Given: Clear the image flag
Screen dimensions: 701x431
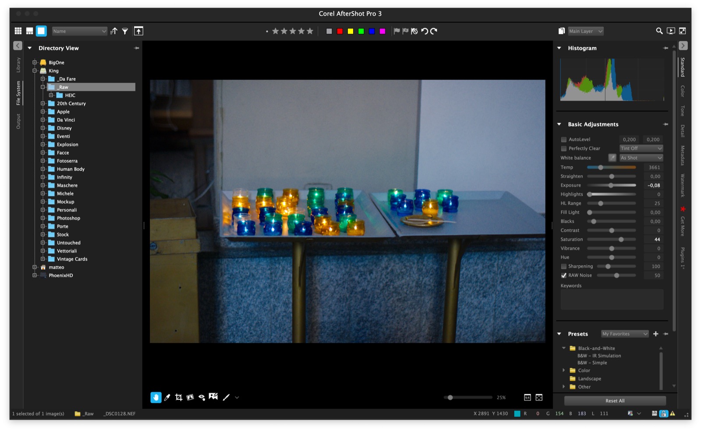Looking at the screenshot, I should pos(414,31).
